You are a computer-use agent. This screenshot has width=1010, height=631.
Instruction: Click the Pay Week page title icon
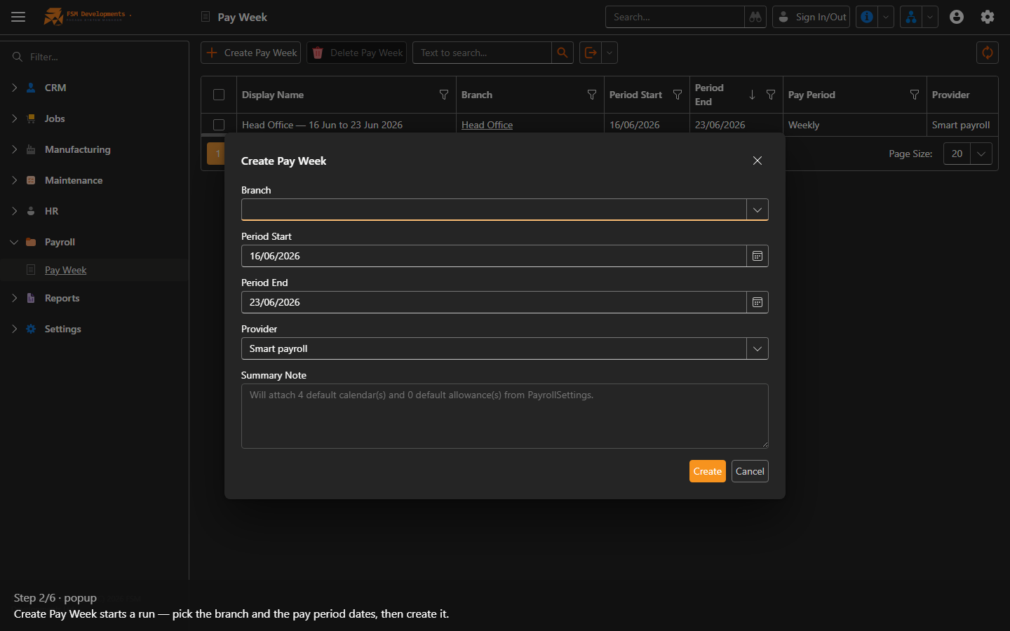point(206,17)
